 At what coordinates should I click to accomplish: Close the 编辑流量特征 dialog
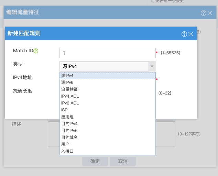click(x=210, y=13)
